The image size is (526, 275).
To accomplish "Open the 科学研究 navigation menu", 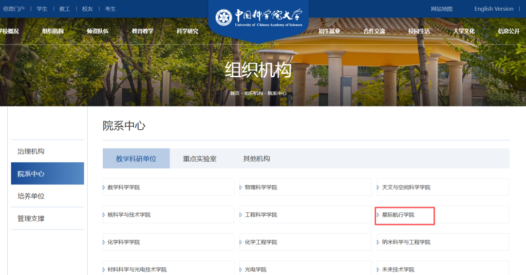I will 188,32.
